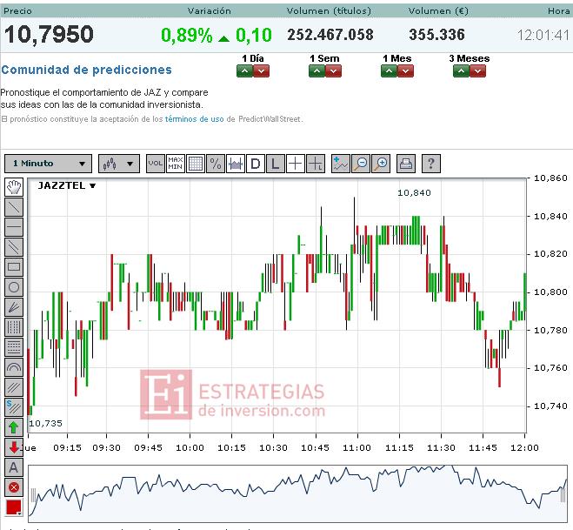The width and height of the screenshot is (573, 530).
Task: Click the add indicator chart icon
Action: pyautogui.click(x=341, y=163)
